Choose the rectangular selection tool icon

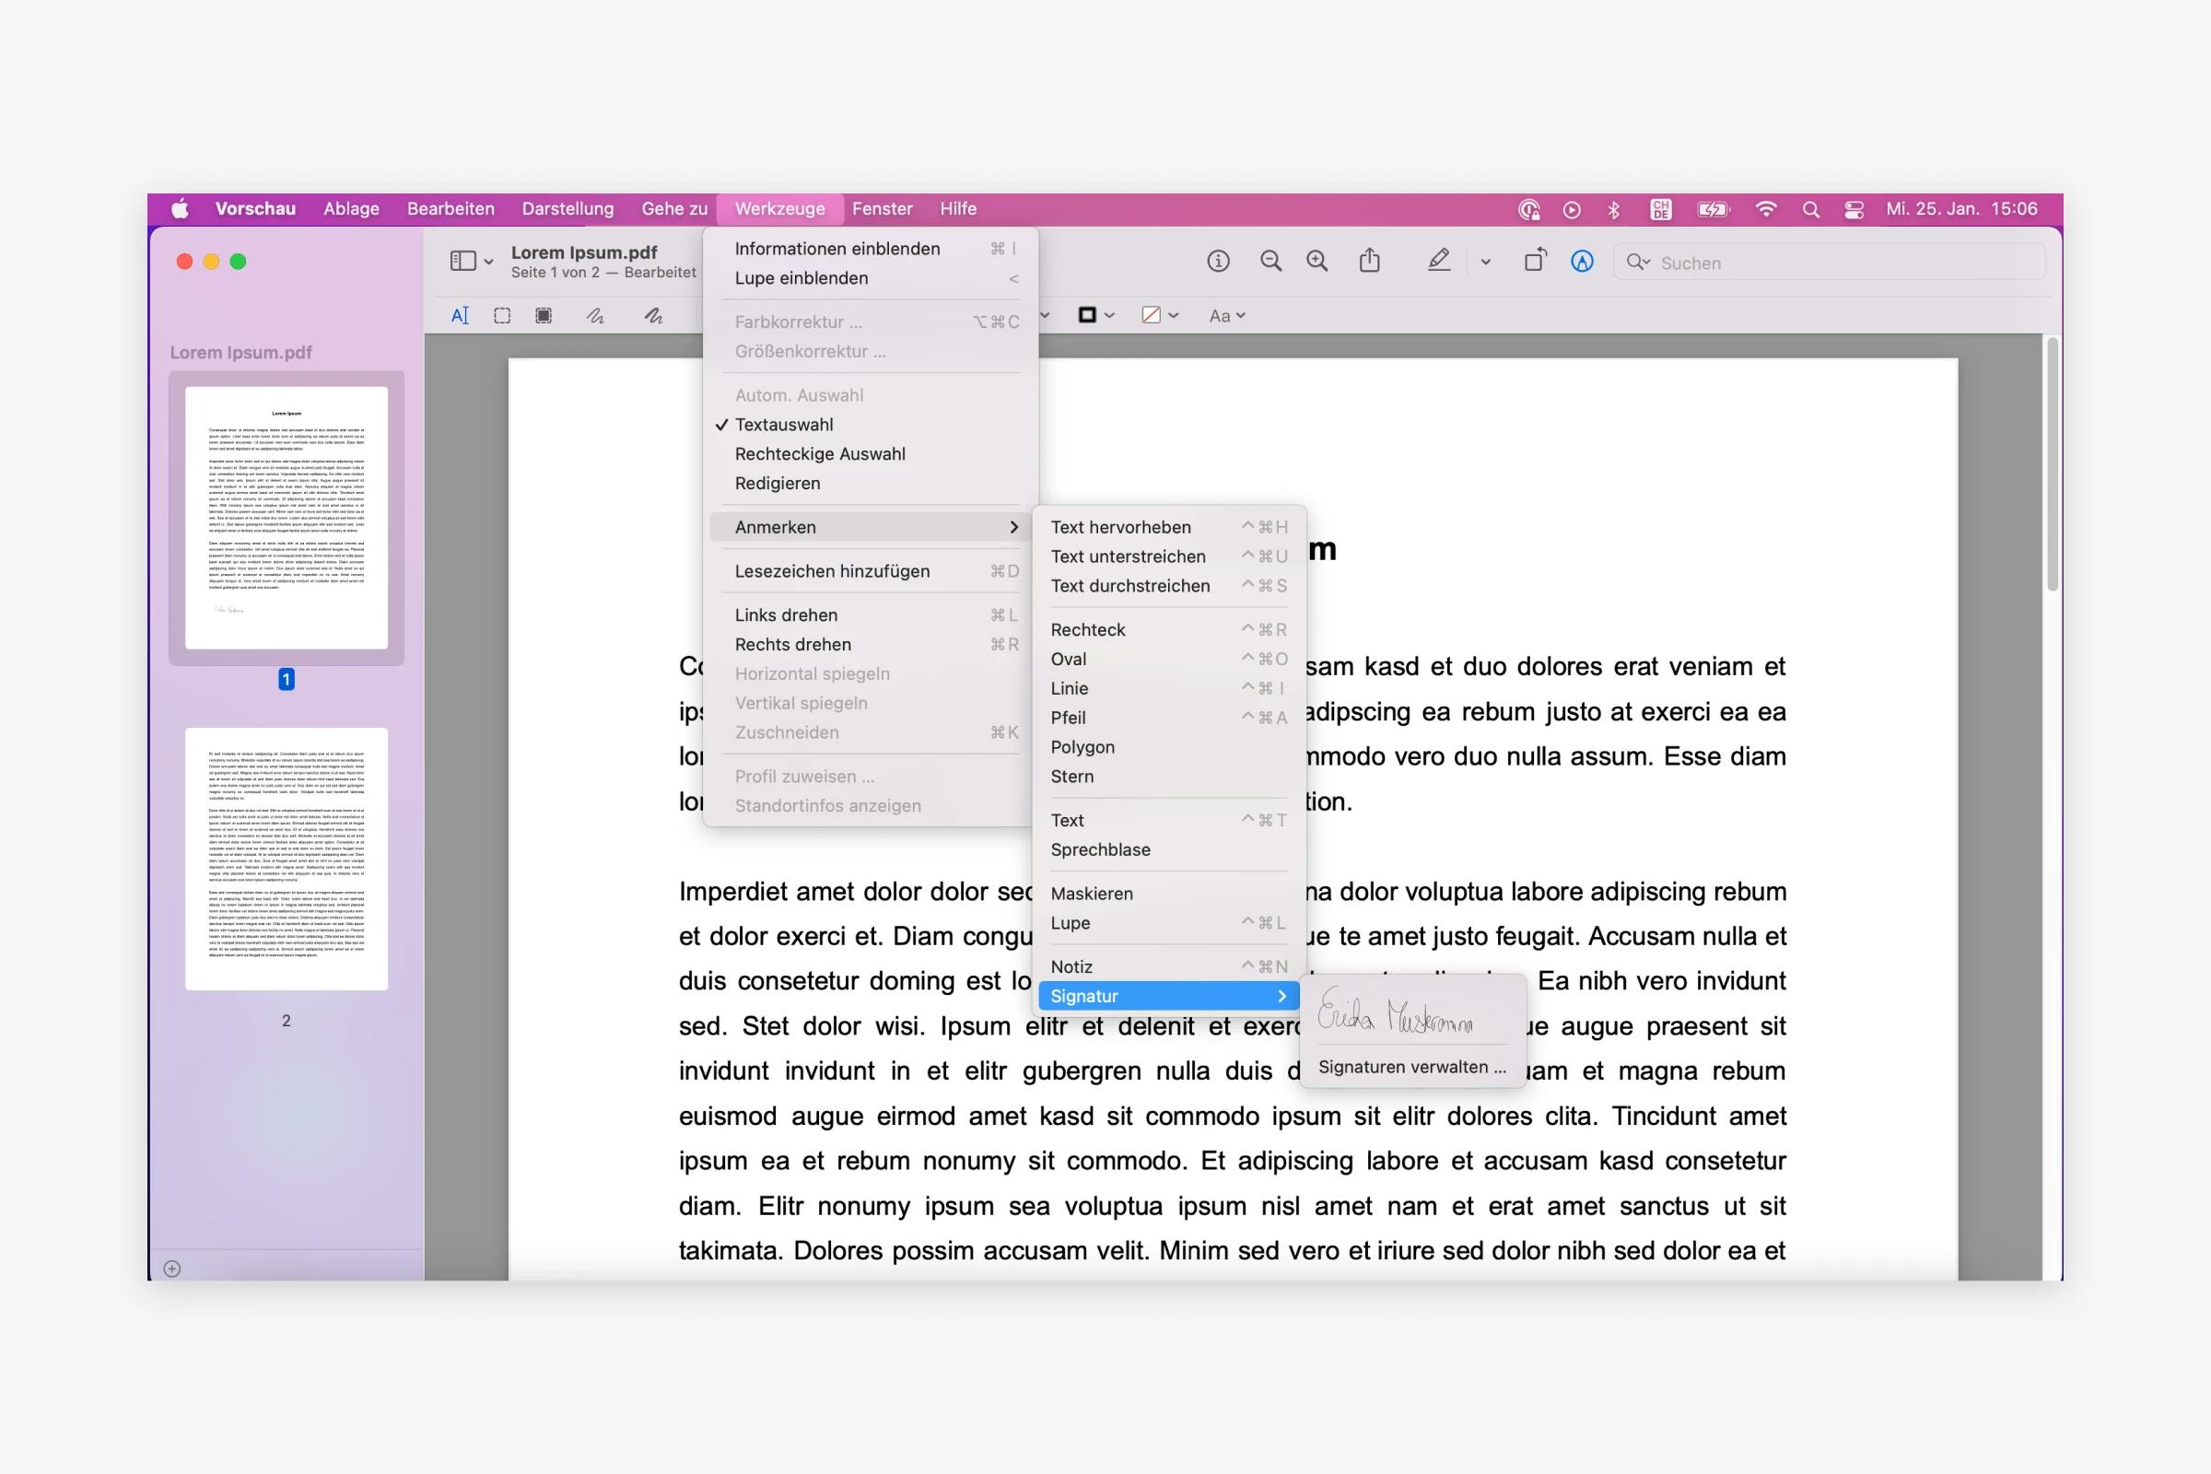click(x=502, y=316)
